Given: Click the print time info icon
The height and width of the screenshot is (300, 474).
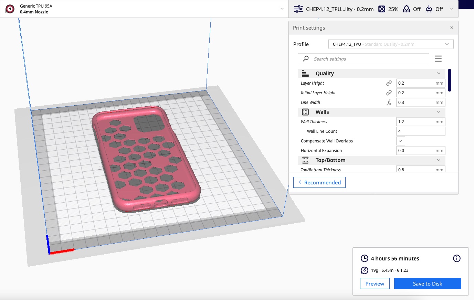Looking at the screenshot, I should click(457, 258).
